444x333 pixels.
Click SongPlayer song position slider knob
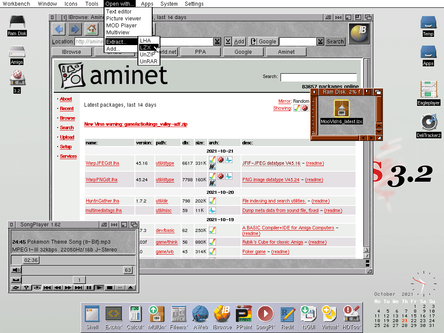click(x=31, y=260)
